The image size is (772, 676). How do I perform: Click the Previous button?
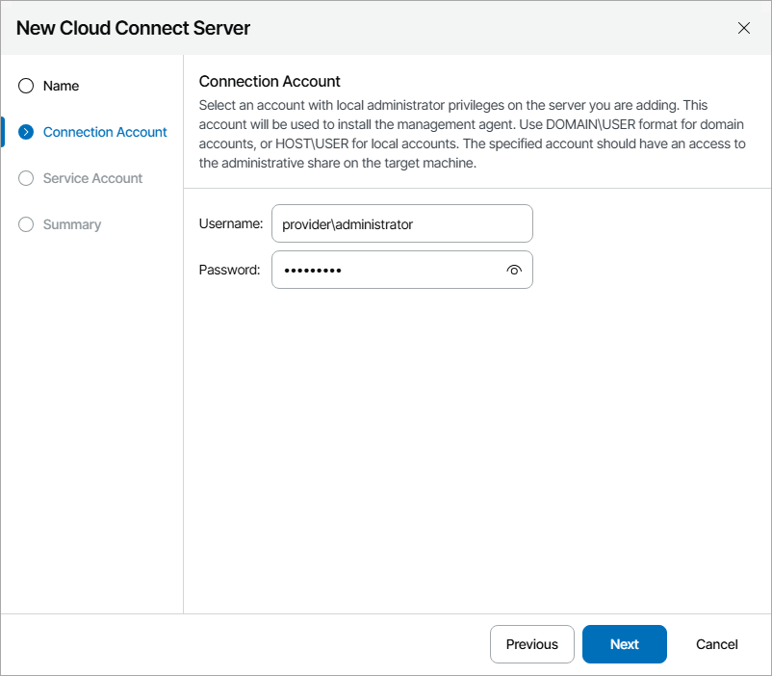(531, 644)
